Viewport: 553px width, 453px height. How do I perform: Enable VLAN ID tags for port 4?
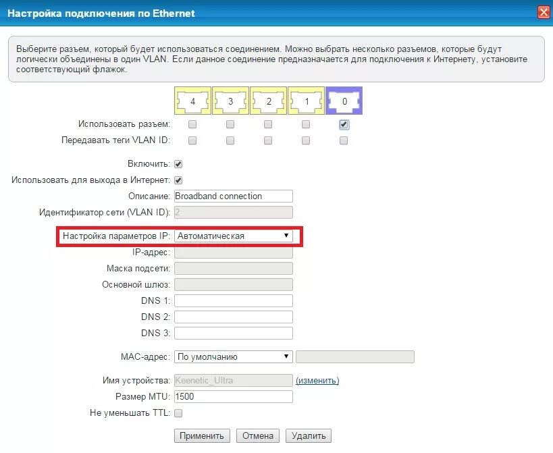[192, 140]
